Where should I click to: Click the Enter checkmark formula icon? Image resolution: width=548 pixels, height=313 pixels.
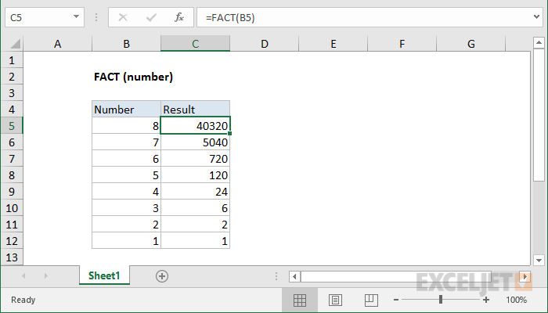point(151,17)
